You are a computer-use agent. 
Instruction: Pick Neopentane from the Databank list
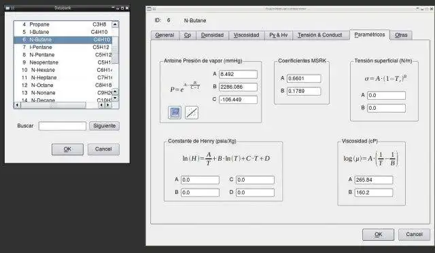[x=63, y=62]
